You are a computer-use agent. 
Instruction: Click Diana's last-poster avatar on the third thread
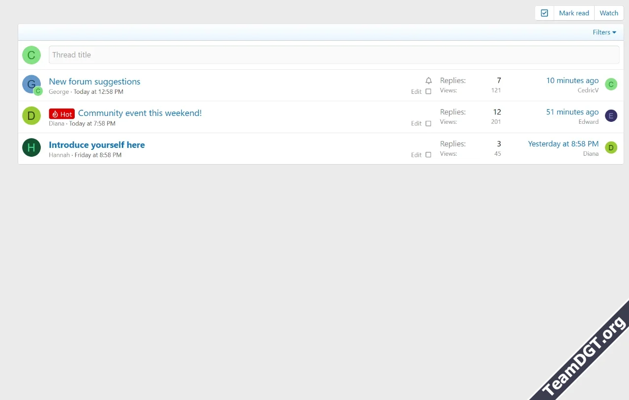click(611, 147)
